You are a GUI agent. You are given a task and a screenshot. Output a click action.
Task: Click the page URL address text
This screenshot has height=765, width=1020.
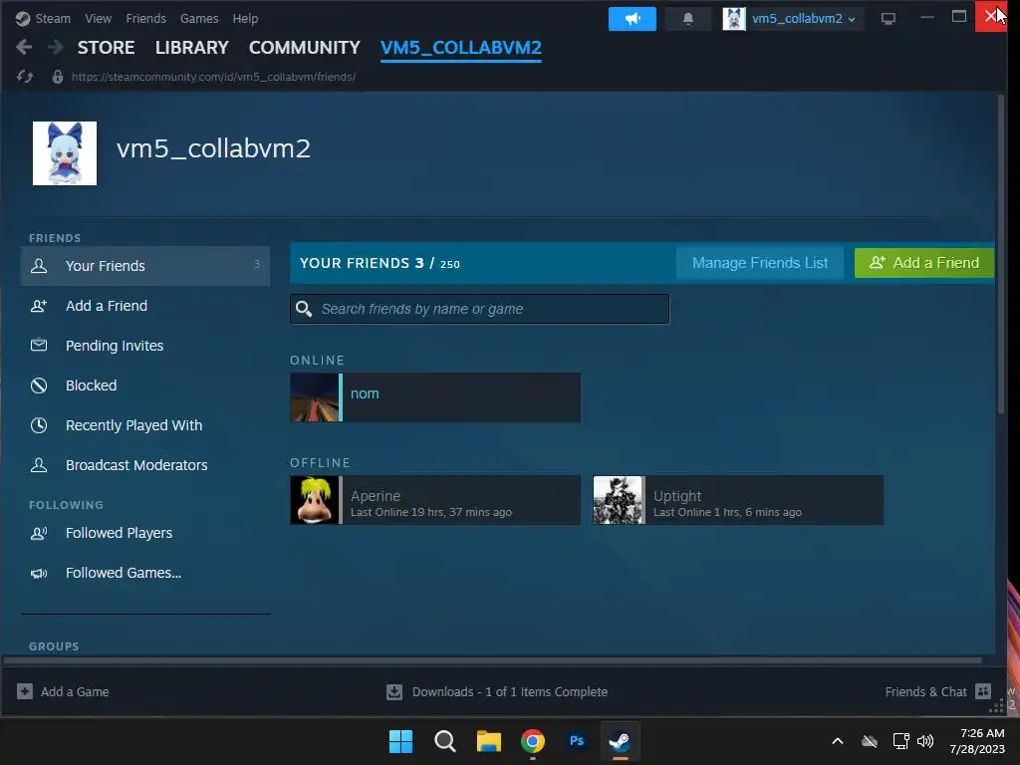tap(213, 77)
